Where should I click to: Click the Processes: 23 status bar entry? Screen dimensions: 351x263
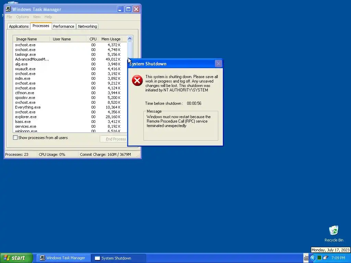click(17, 154)
